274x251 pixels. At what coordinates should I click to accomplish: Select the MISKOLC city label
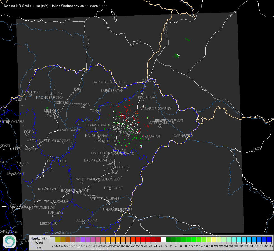click(x=52, y=111)
